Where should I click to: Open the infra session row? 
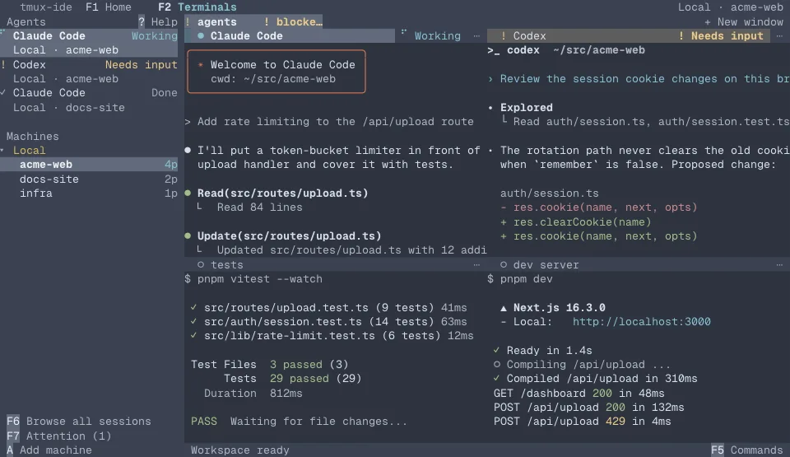(89, 194)
